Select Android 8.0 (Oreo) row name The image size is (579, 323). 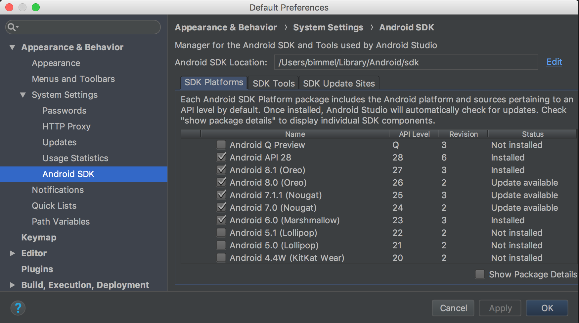pos(268,182)
